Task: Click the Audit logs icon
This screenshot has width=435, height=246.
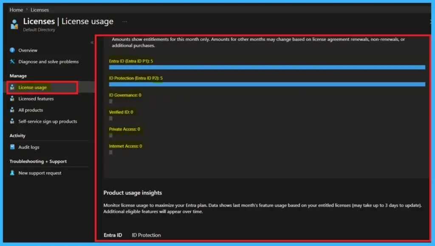Action: click(12, 147)
